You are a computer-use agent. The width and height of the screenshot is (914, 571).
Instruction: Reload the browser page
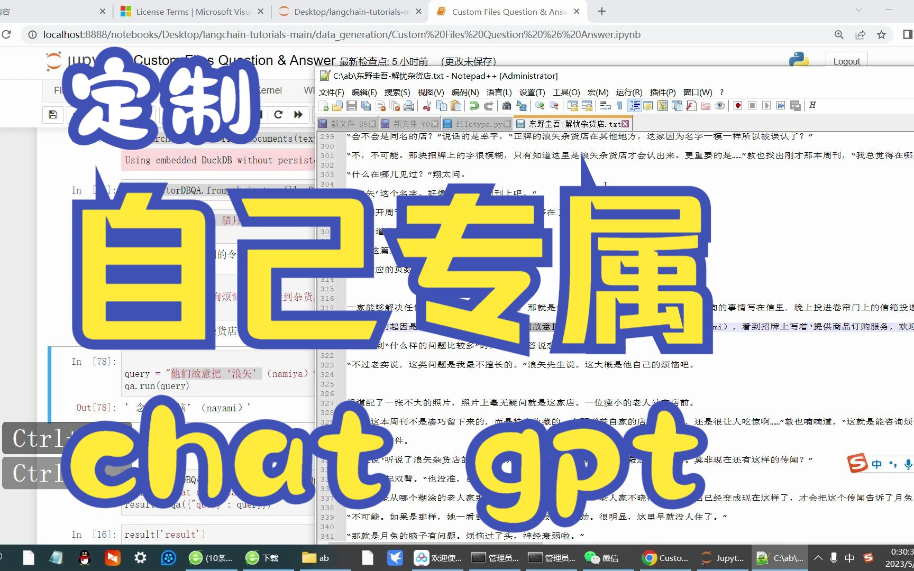point(6,34)
